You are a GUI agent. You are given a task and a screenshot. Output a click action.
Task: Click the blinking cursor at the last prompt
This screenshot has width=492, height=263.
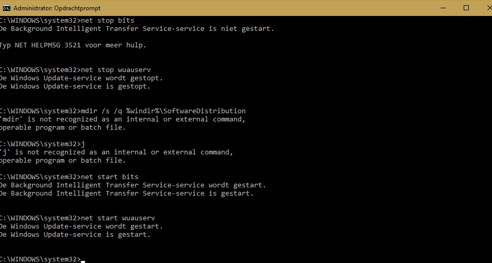pyautogui.click(x=83, y=260)
